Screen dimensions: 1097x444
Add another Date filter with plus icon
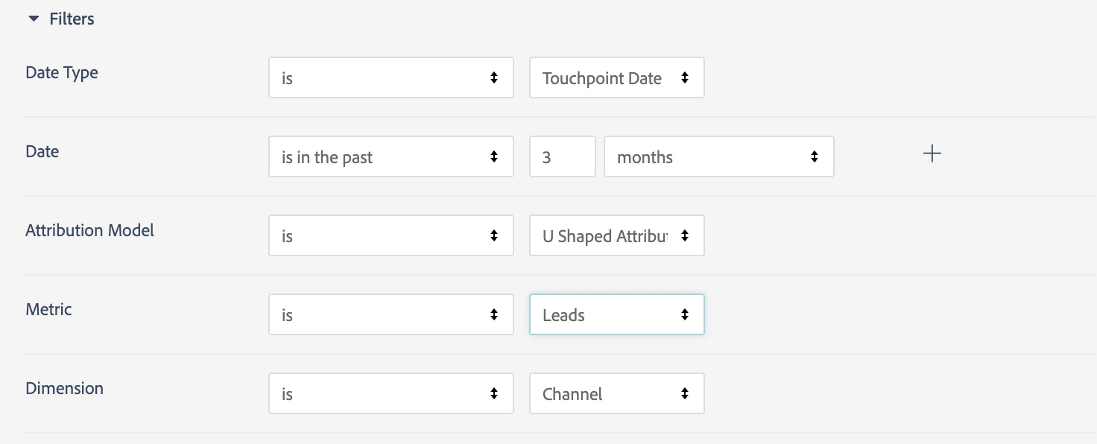coord(932,154)
